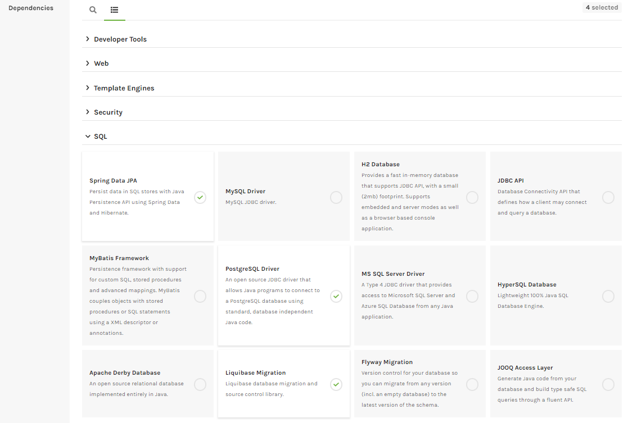This screenshot has height=423, width=628.
Task: Click the HyperSQL Database title
Action: click(527, 285)
